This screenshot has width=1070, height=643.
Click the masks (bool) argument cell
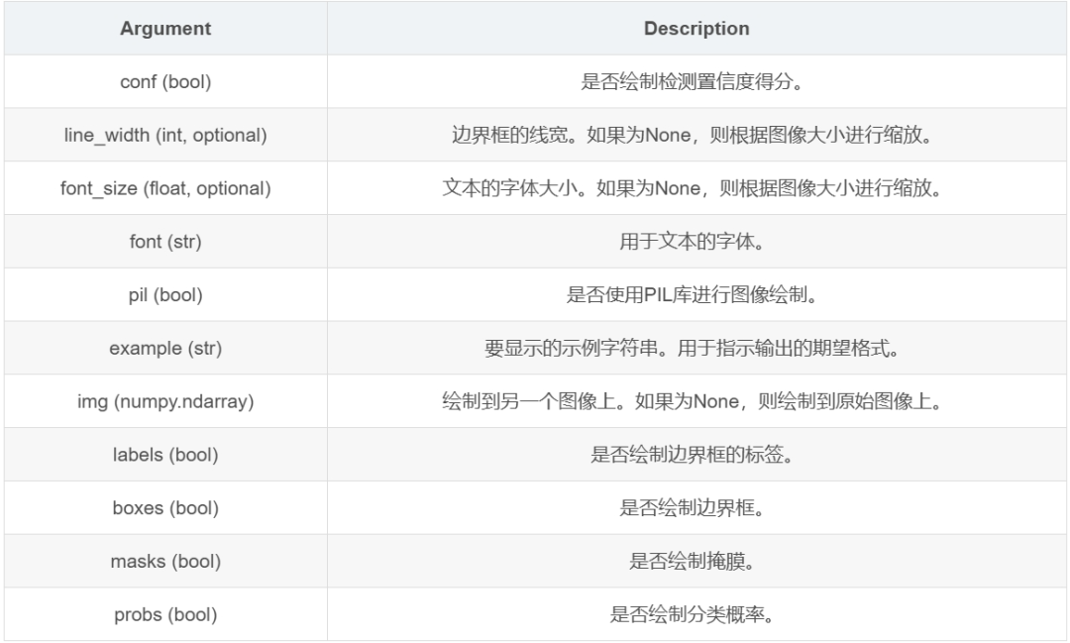[x=165, y=562]
